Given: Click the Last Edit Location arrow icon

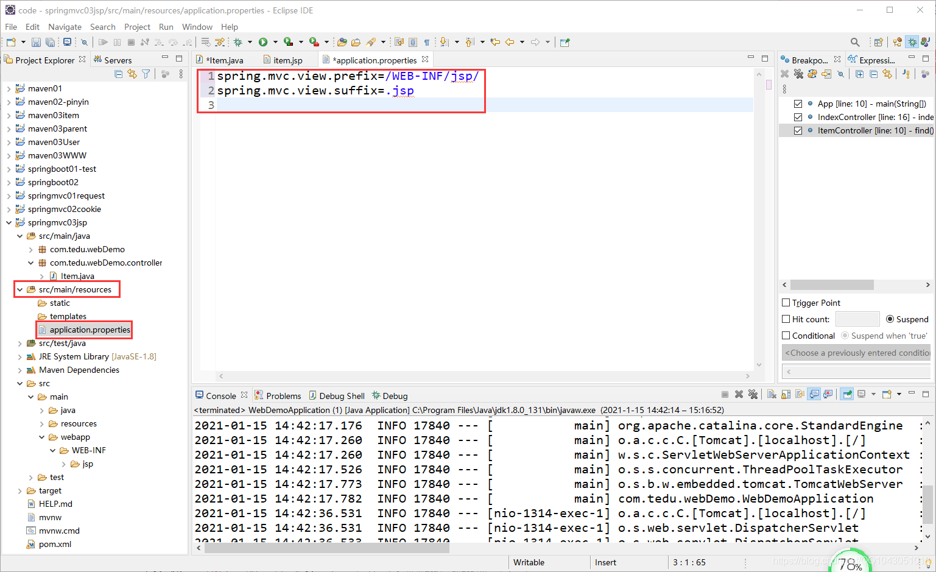Looking at the screenshot, I should click(495, 42).
